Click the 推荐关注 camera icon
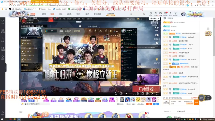 click(157, 35)
